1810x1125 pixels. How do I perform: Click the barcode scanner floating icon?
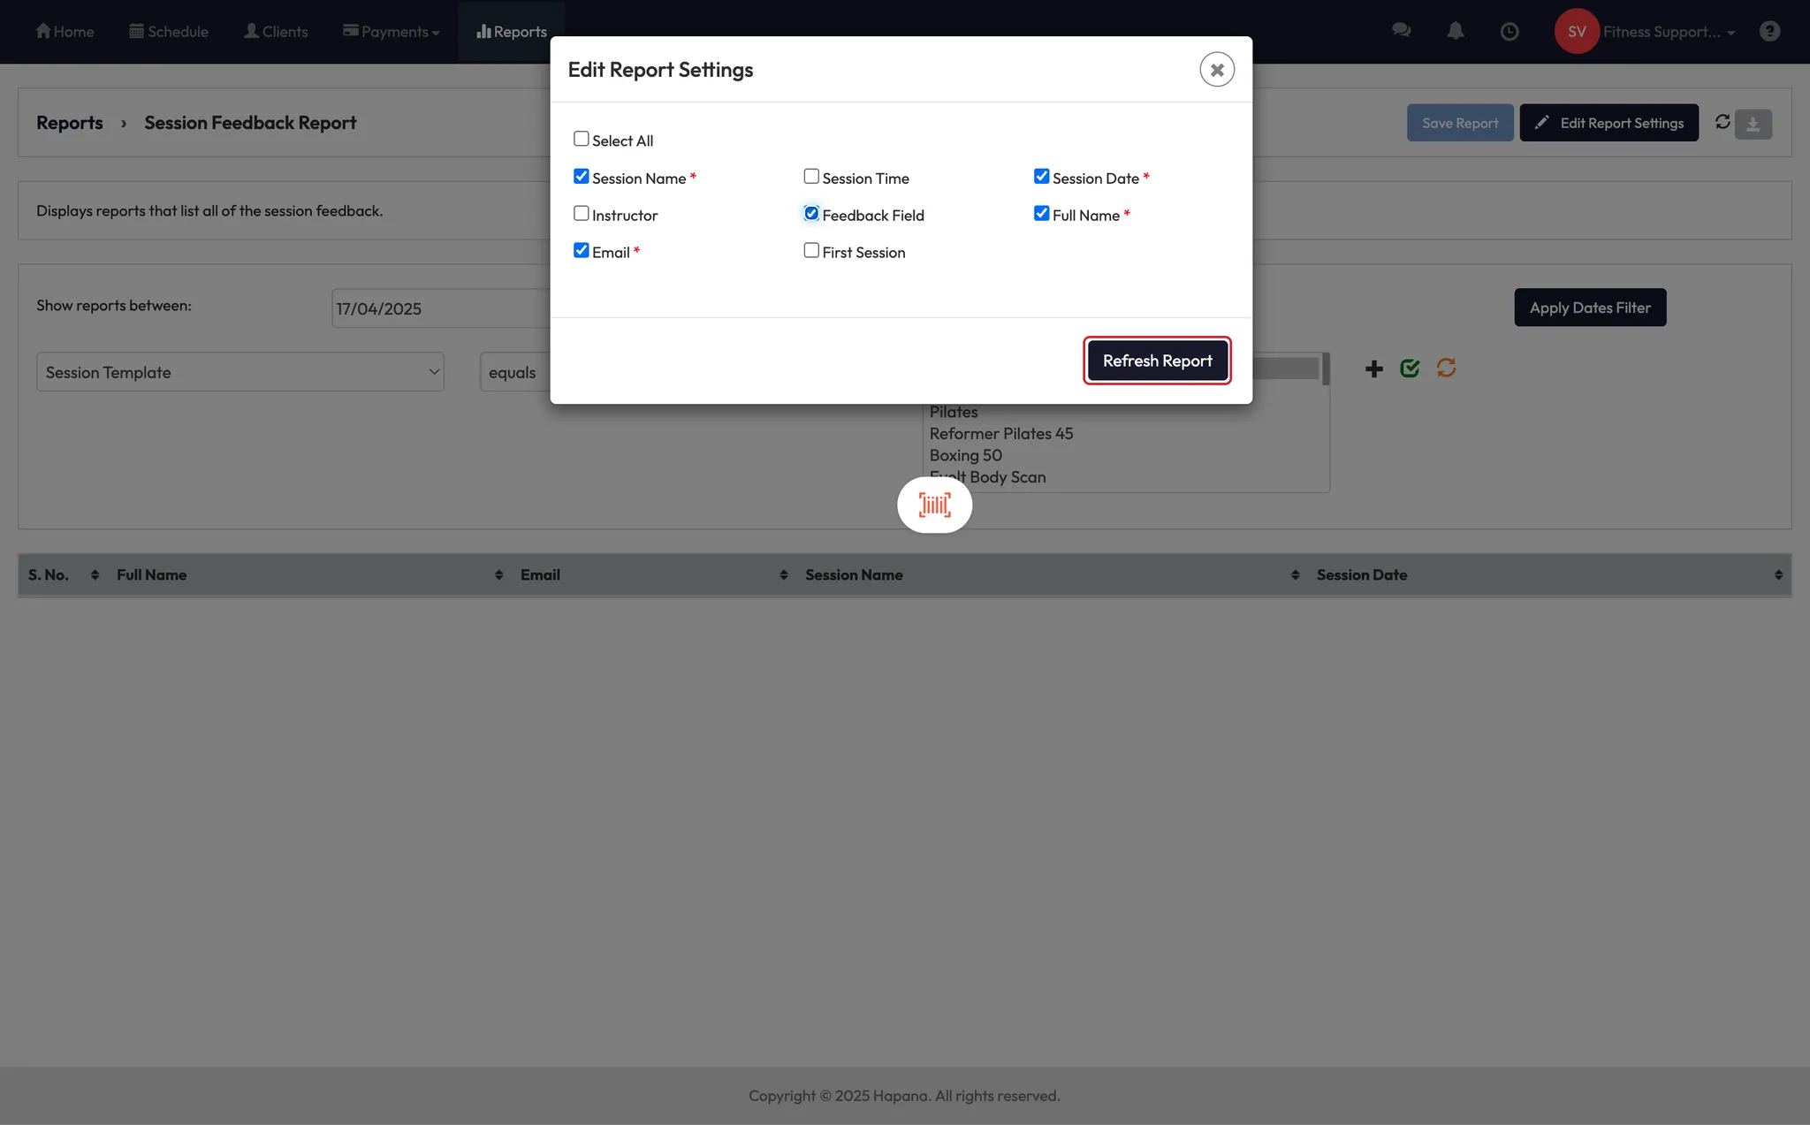[934, 505]
